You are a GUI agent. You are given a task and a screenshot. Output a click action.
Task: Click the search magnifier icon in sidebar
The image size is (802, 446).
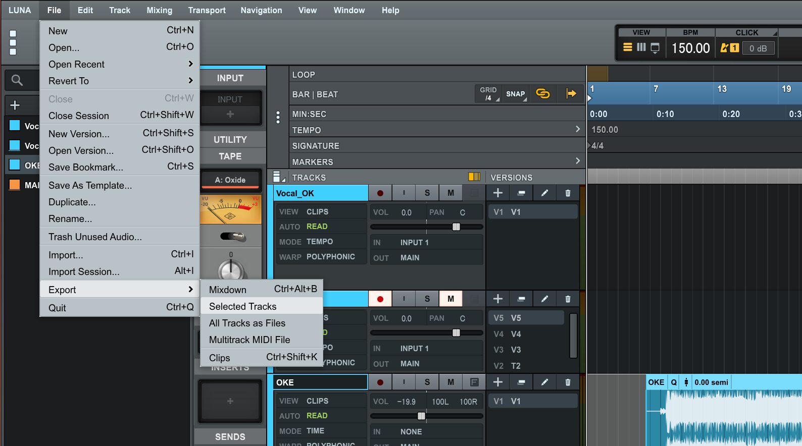click(x=17, y=80)
